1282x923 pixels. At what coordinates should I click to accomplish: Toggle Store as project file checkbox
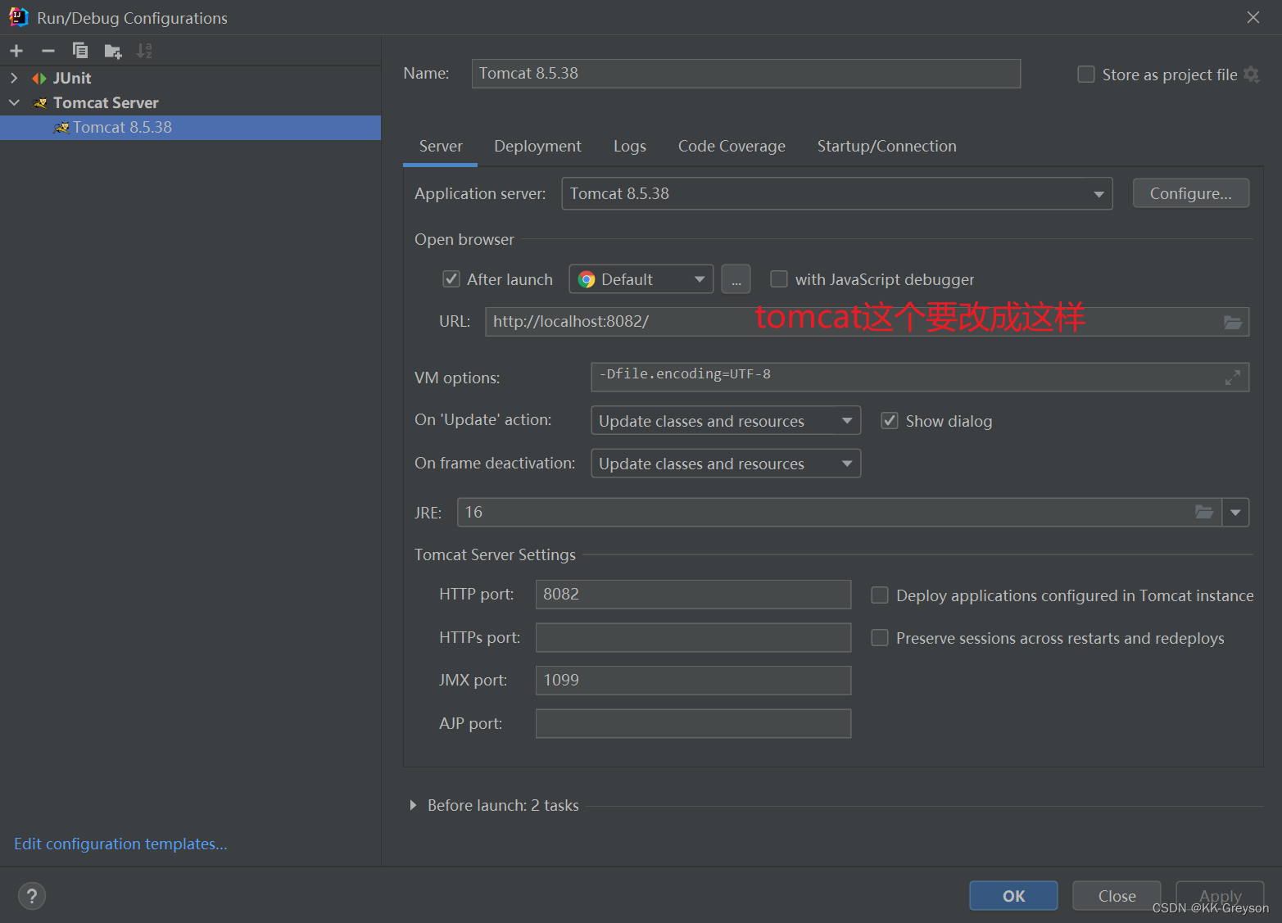pos(1086,75)
